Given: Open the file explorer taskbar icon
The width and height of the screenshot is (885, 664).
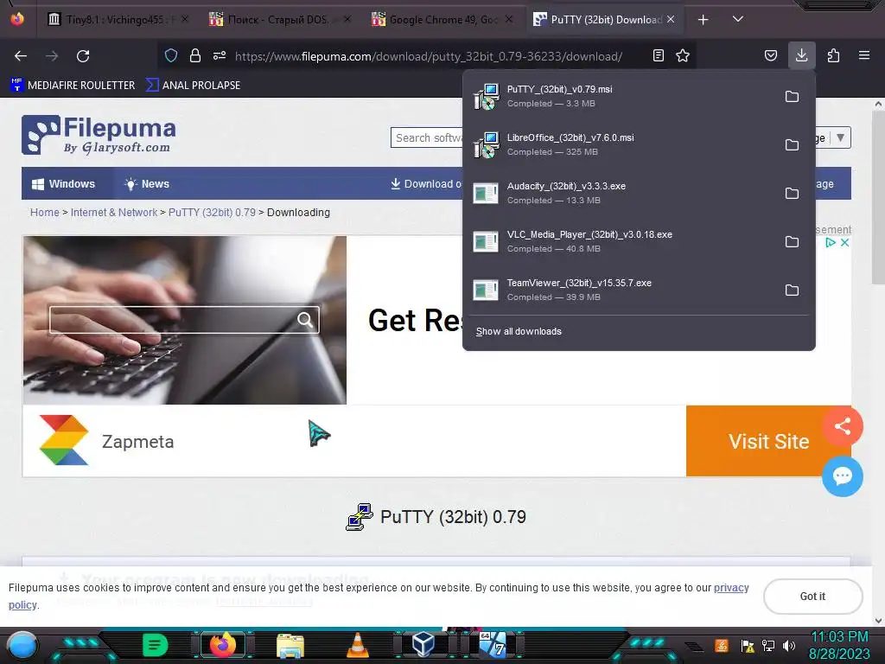Looking at the screenshot, I should 290,645.
